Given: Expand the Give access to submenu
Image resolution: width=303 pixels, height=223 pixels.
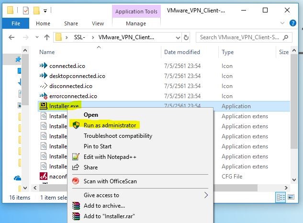Looking at the screenshot, I should point(140,195).
